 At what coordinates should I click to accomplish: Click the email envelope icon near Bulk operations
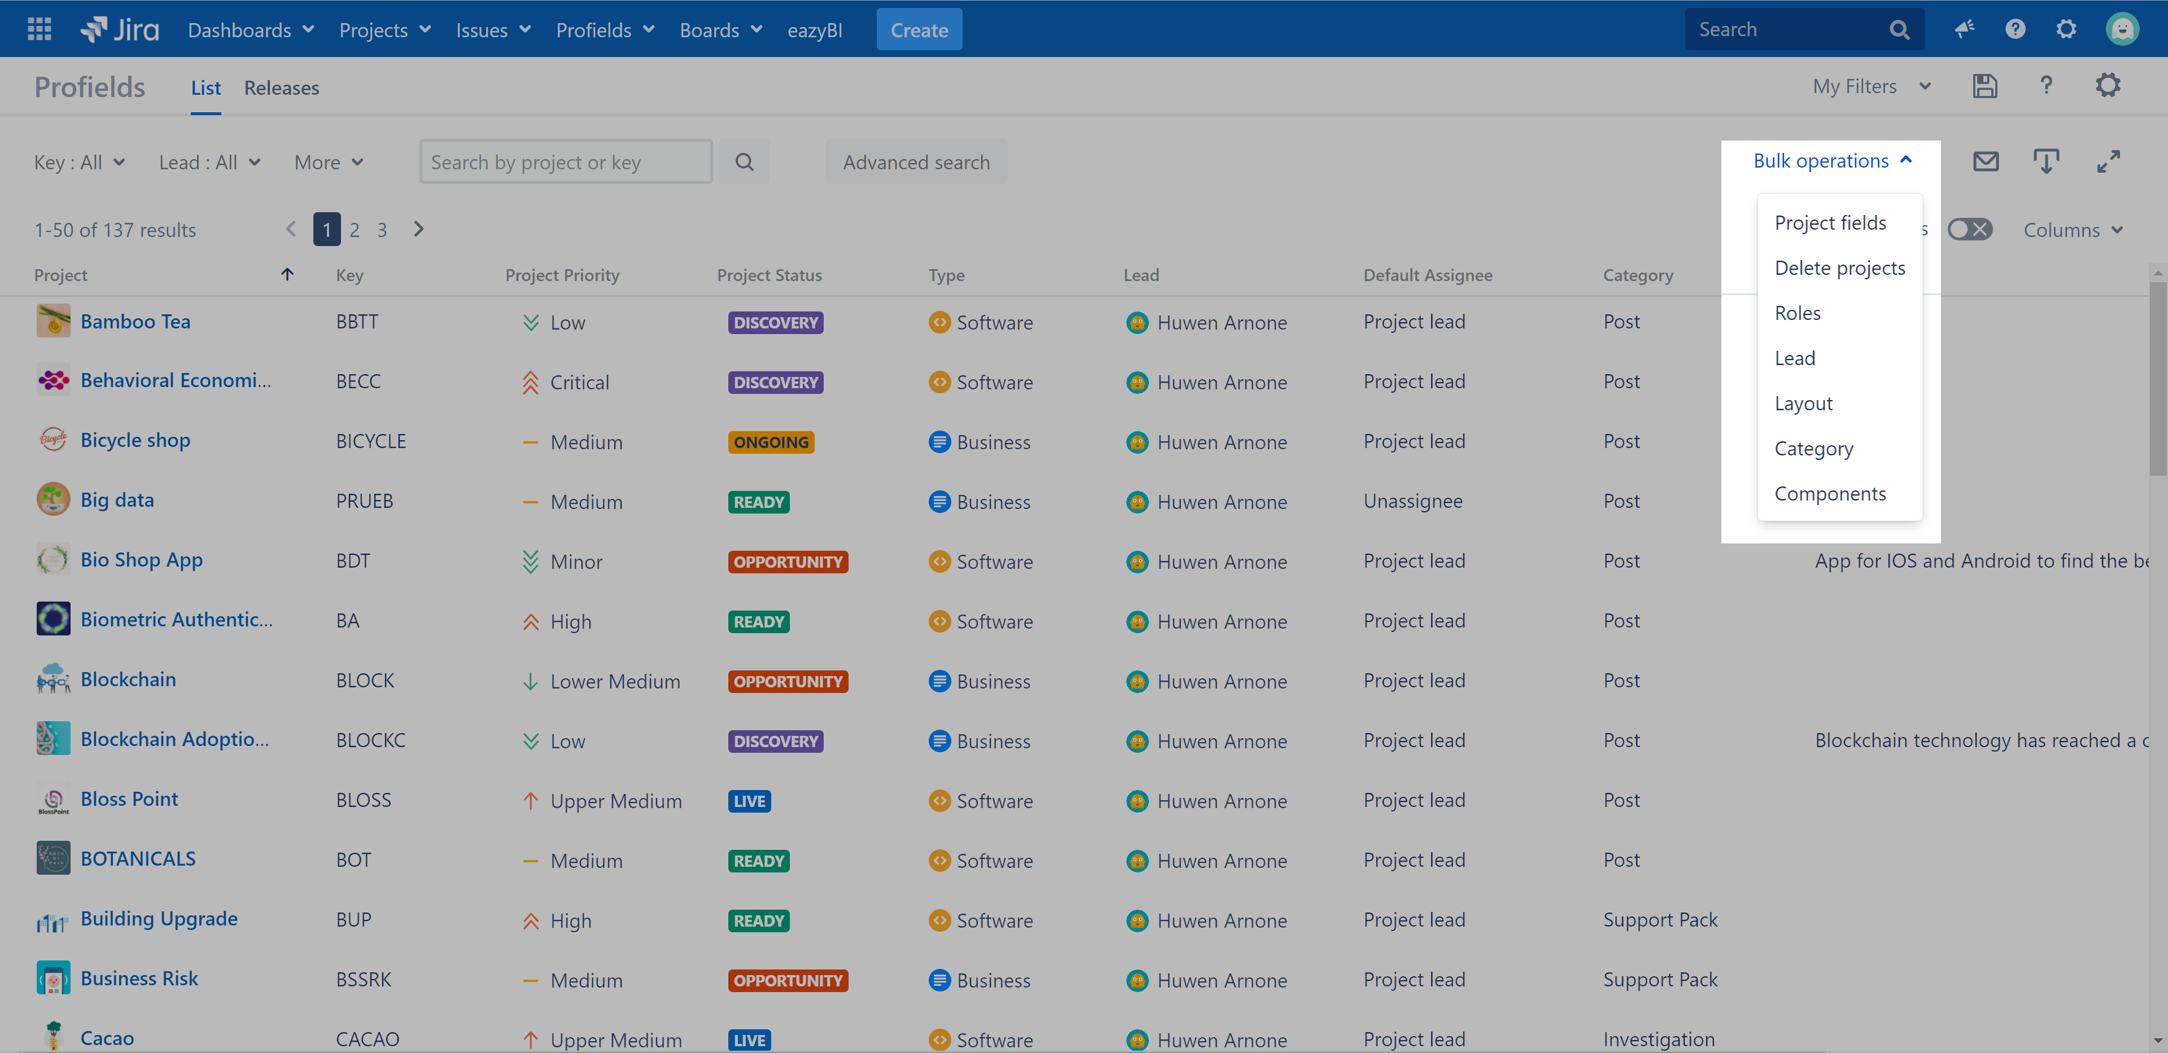(x=1986, y=161)
